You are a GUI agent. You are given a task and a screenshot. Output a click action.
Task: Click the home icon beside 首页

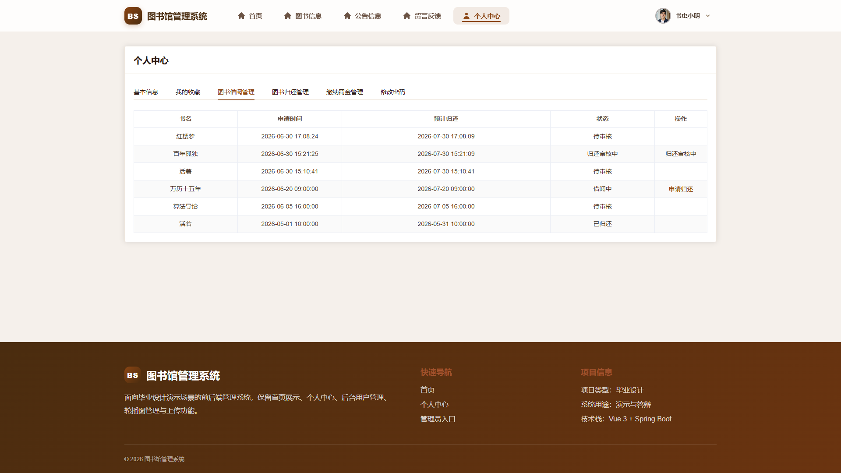[241, 16]
